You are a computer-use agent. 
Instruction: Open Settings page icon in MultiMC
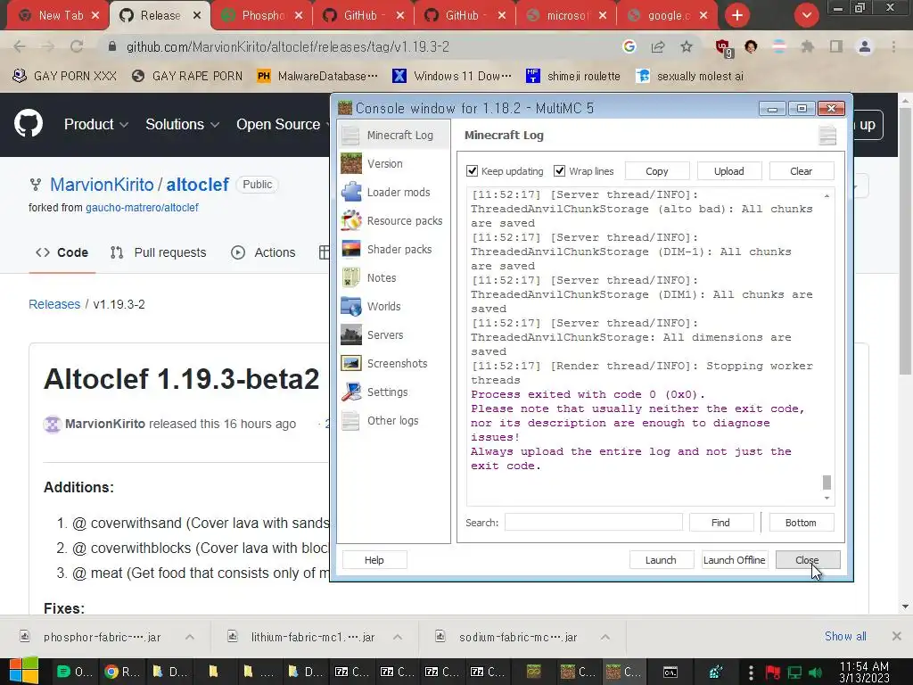pos(351,392)
